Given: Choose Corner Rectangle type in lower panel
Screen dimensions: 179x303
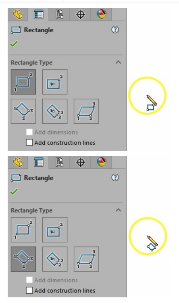Looking at the screenshot, I should coord(23,230).
